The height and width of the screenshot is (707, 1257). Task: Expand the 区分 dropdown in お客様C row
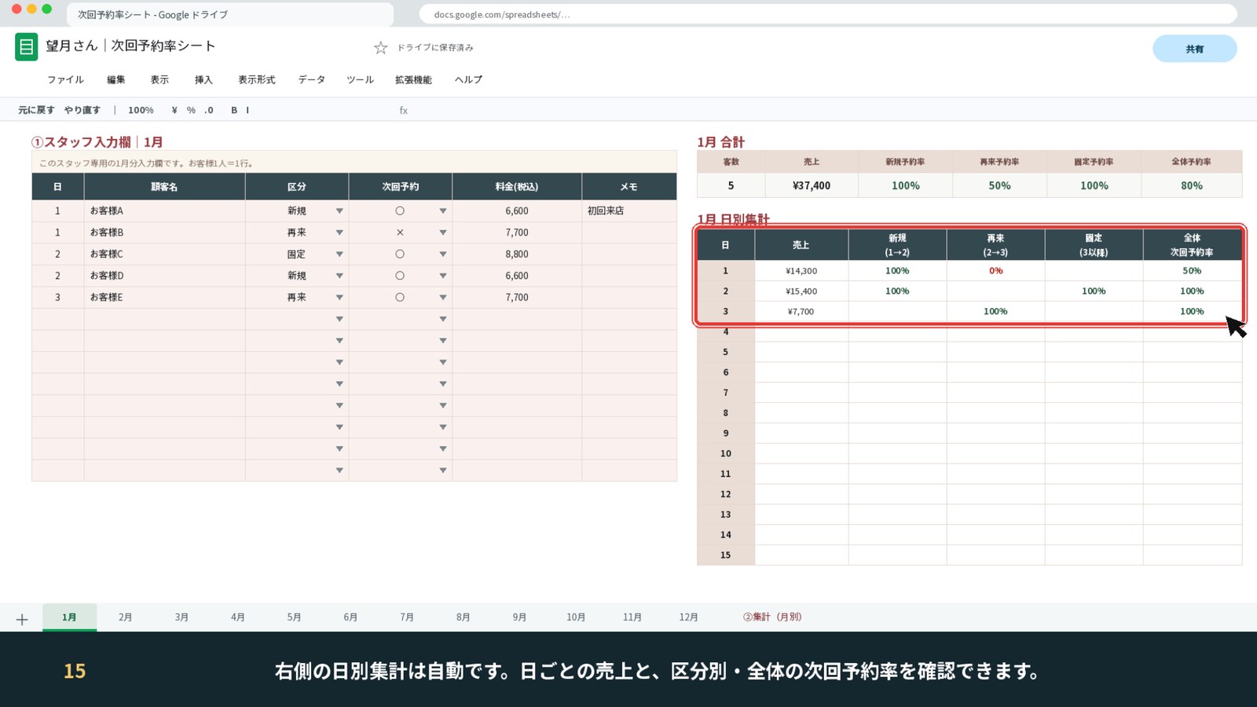[339, 255]
